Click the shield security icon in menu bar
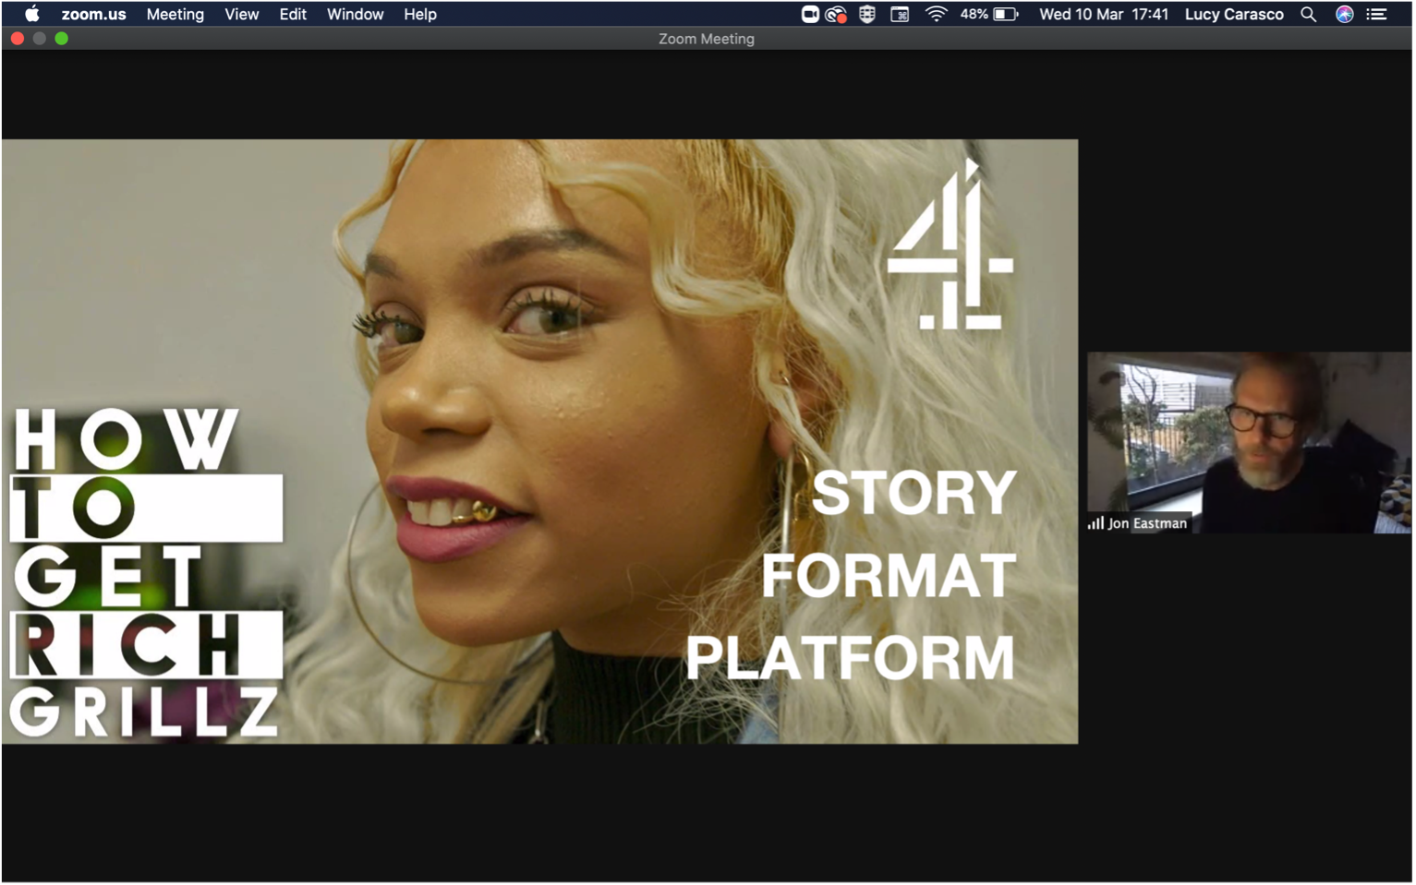Screen dimensions: 1416x885 click(x=866, y=14)
